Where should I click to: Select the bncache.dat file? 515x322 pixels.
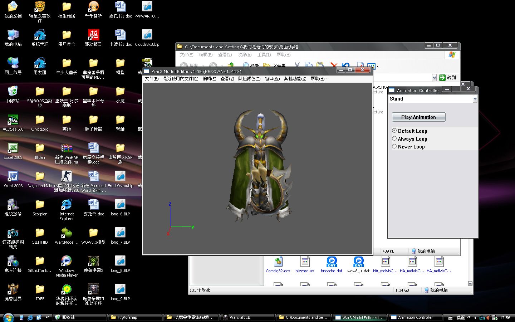coord(332,265)
